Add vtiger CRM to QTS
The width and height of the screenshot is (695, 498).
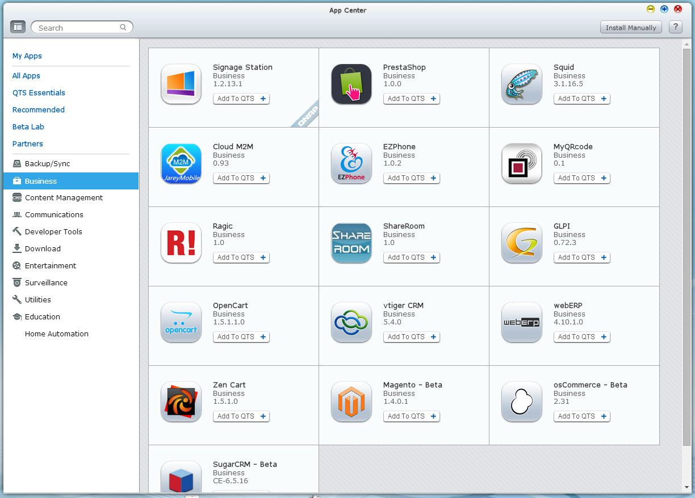[x=412, y=337]
